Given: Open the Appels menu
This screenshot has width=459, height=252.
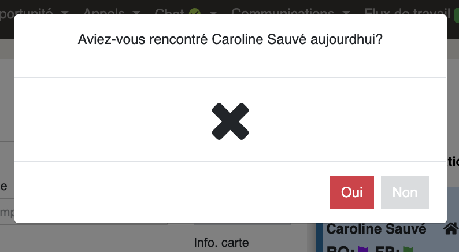Looking at the screenshot, I should coord(104,12).
